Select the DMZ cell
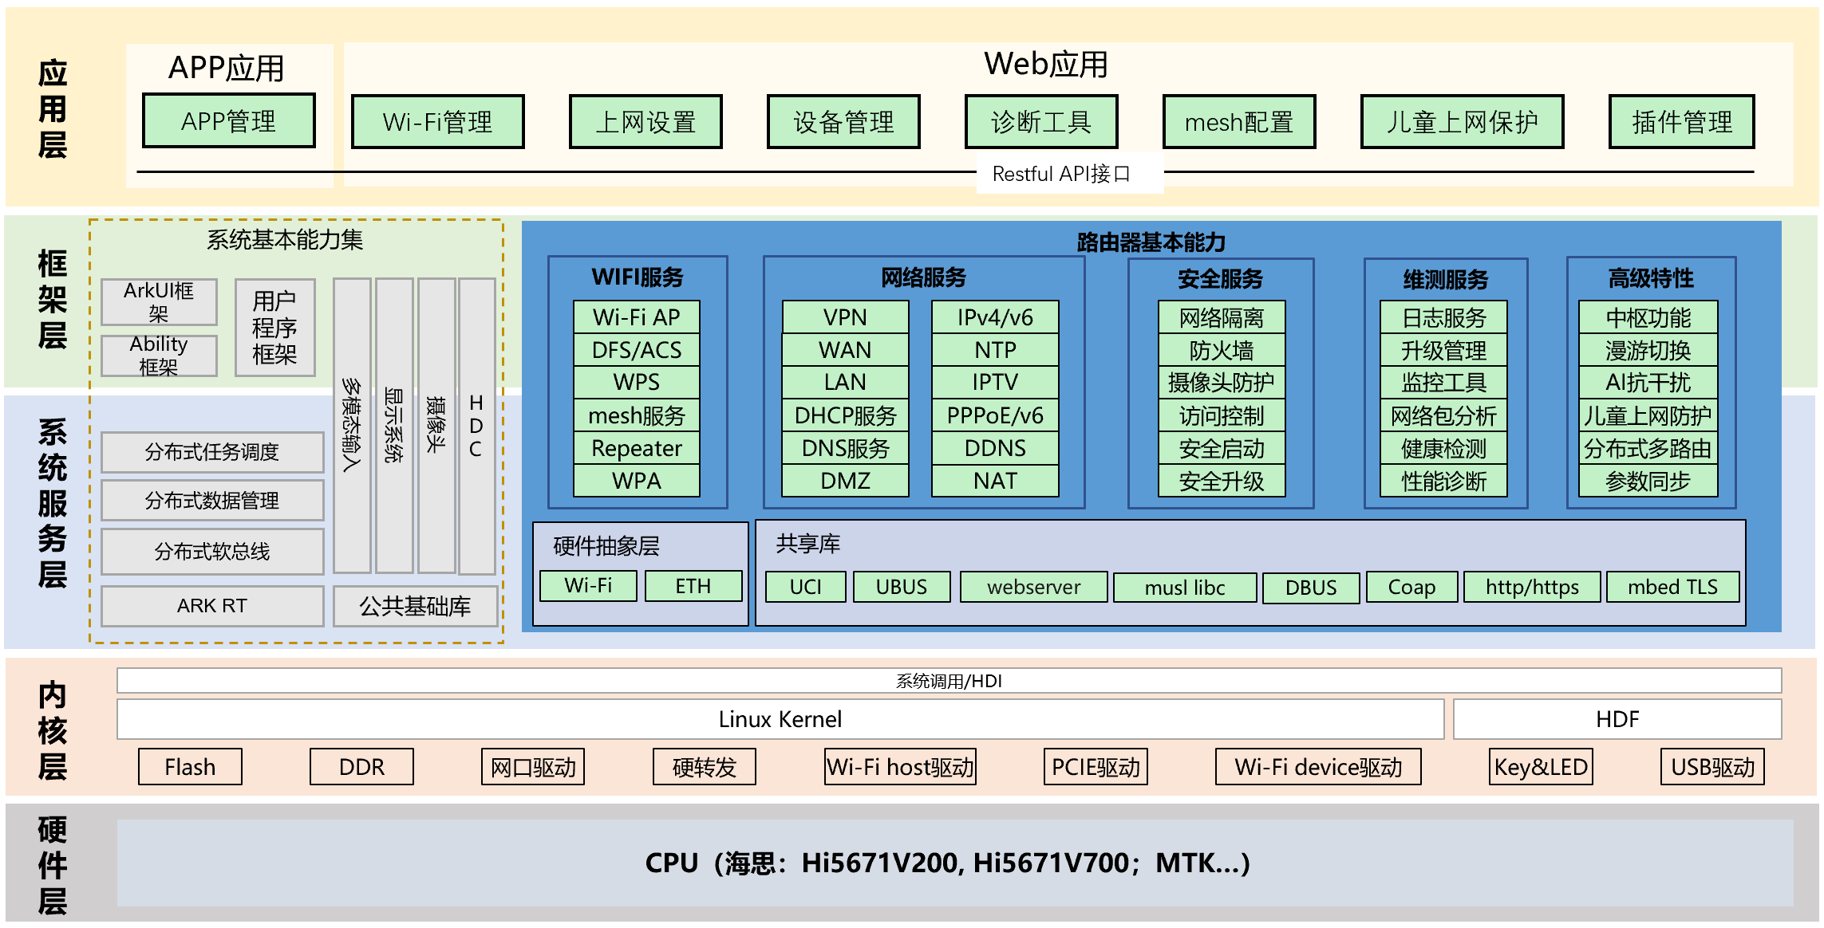The image size is (1824, 928). click(x=845, y=481)
